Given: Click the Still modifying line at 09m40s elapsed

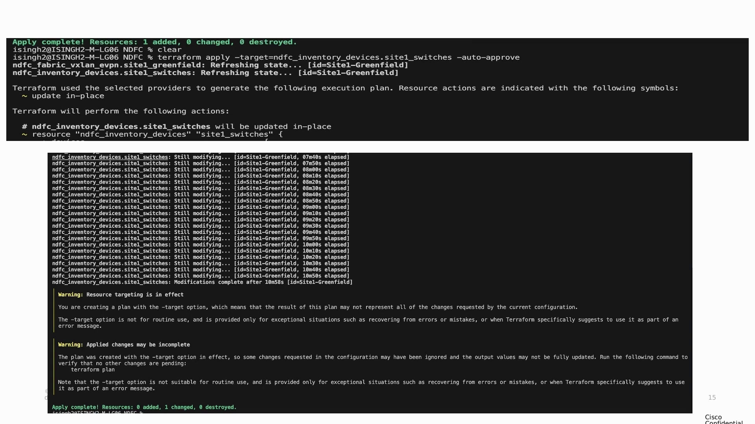Looking at the screenshot, I should (x=201, y=232).
